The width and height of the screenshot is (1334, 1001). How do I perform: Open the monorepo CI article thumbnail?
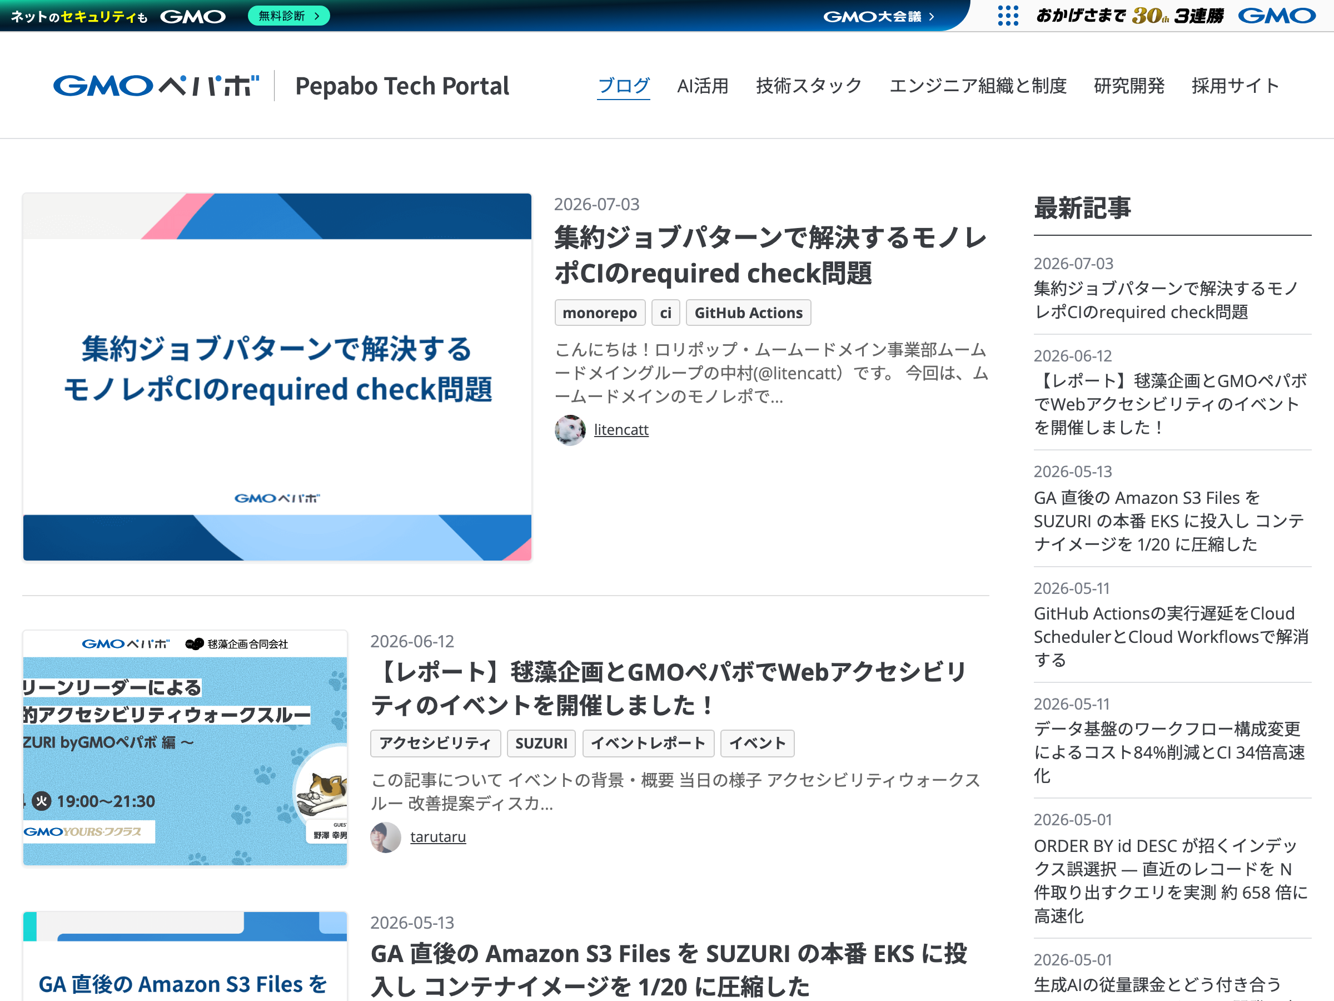tap(277, 377)
